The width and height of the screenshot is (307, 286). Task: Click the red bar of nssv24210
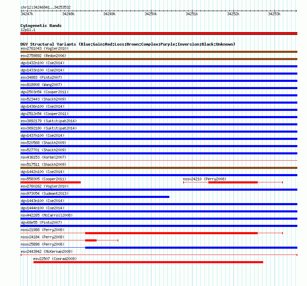click(233, 182)
